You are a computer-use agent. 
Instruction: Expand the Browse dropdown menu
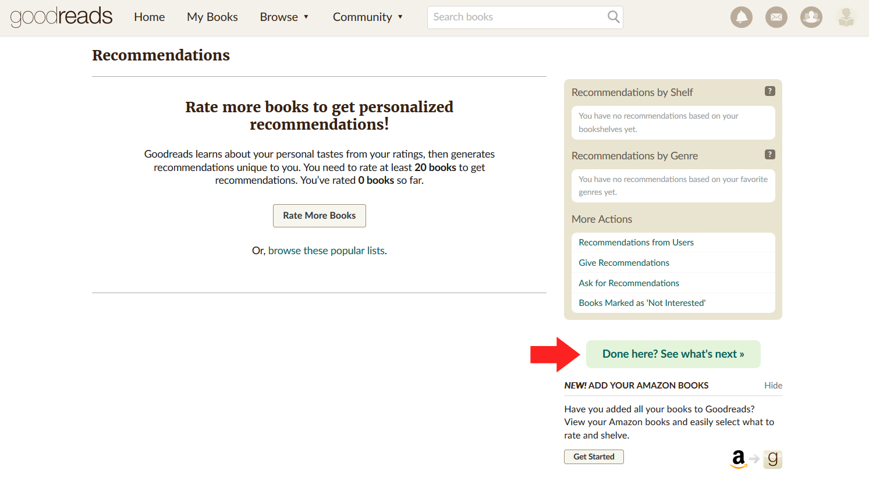point(284,17)
